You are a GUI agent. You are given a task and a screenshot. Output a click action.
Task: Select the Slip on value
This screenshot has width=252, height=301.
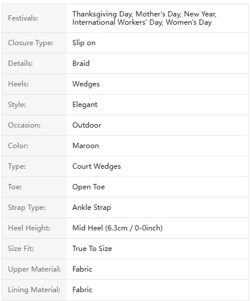tap(84, 43)
